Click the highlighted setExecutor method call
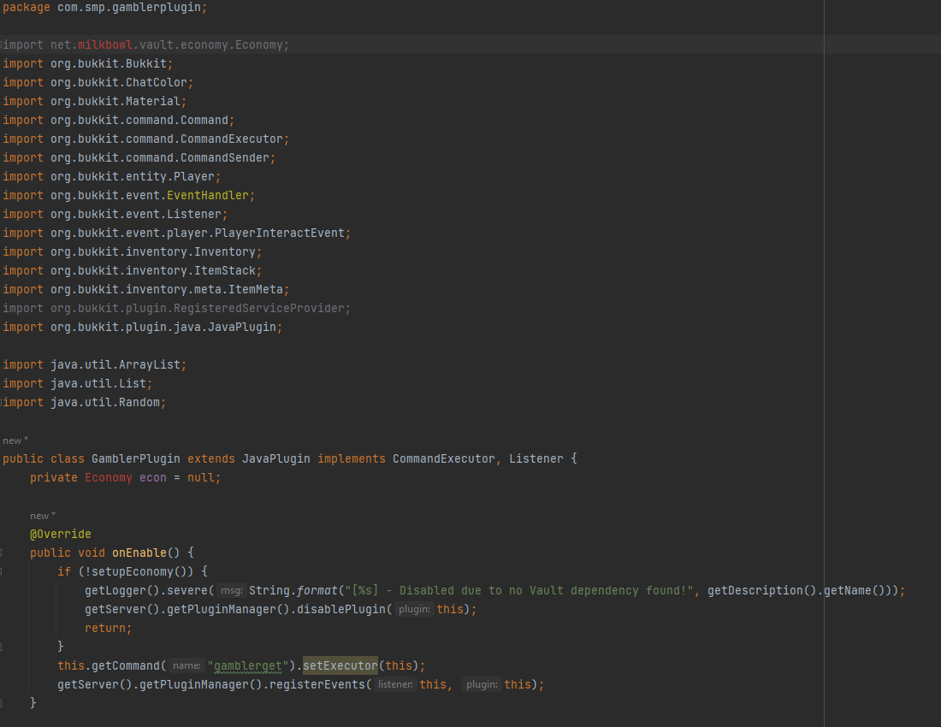Viewport: 941px width, 727px height. coord(340,665)
